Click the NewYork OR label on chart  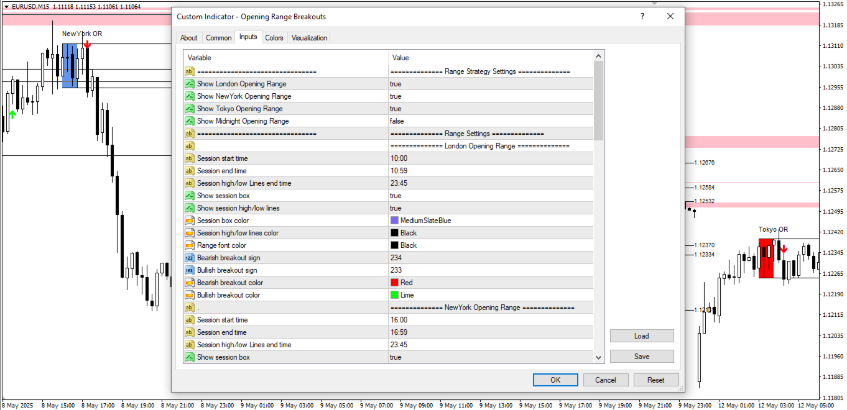tap(82, 34)
